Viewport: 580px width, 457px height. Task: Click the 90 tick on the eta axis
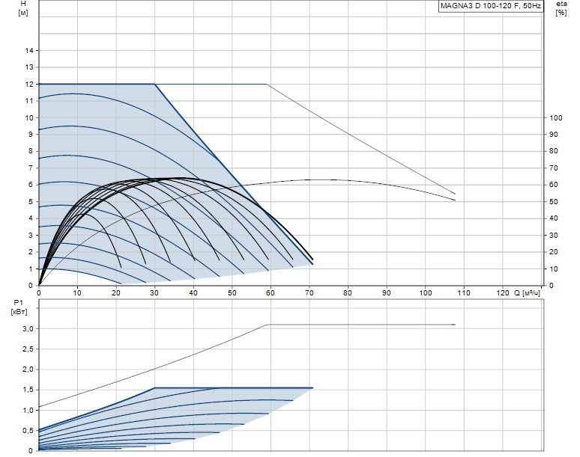(553, 135)
